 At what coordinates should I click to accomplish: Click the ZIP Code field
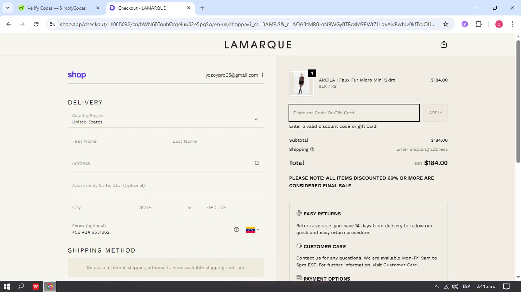[x=233, y=208]
